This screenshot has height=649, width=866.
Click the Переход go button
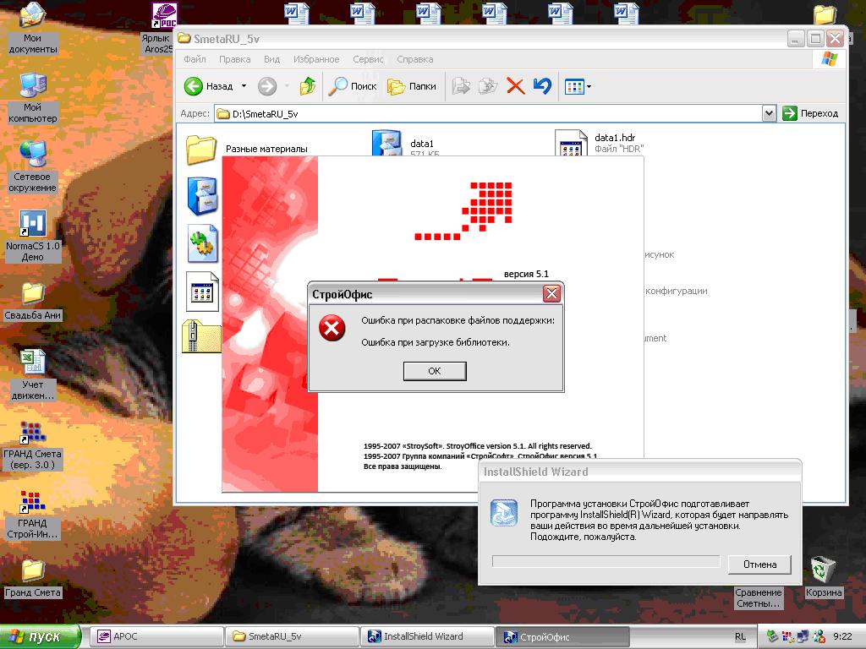point(811,114)
